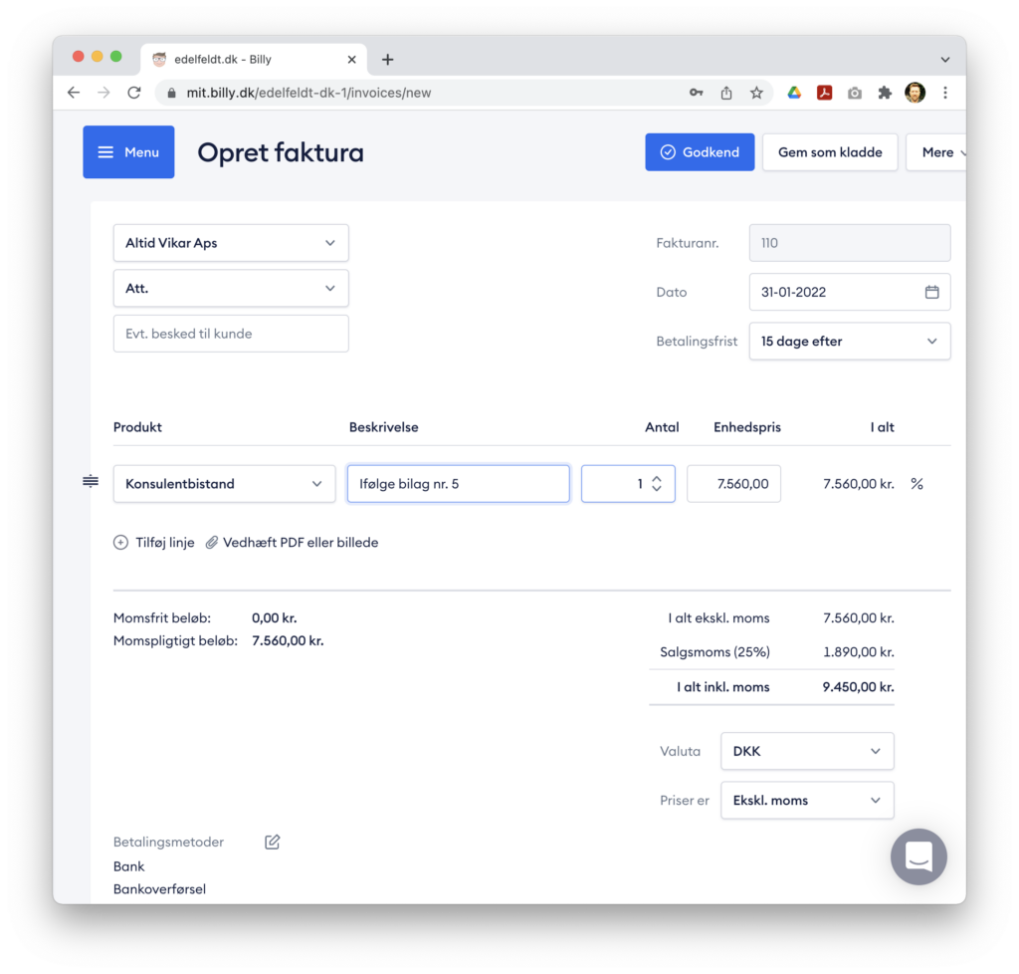Click the Momspligtigt beløb 7.560,00 kr. value
The image size is (1019, 974).
click(288, 641)
